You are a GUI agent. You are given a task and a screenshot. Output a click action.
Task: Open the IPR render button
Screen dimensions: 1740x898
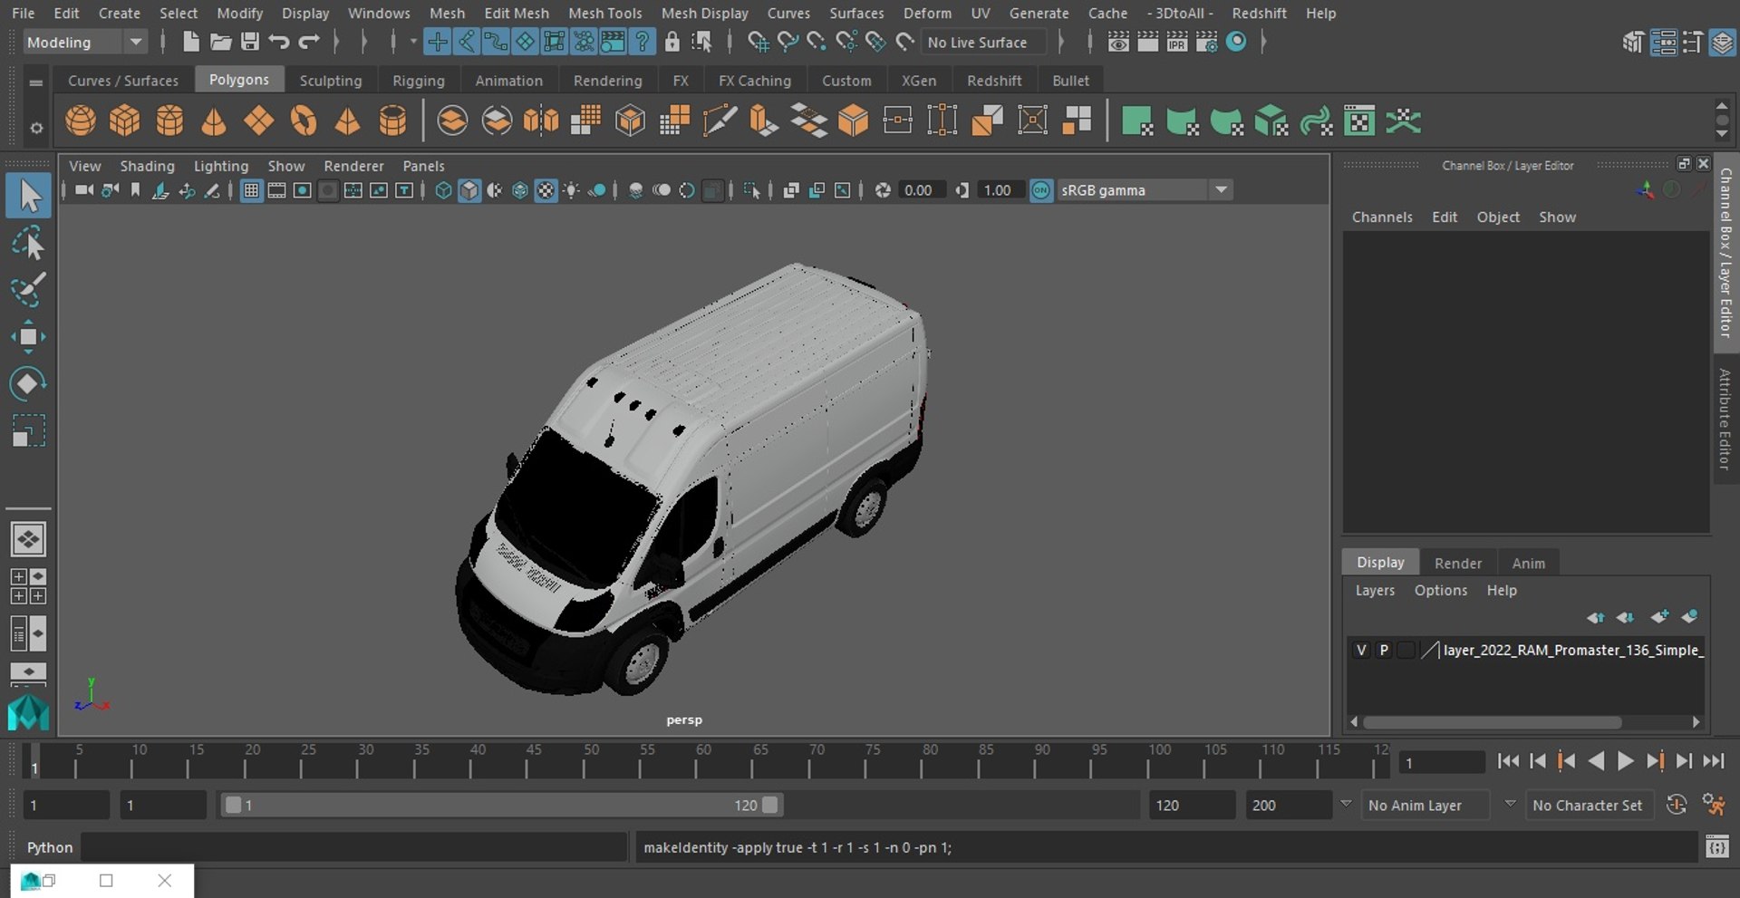(1176, 42)
